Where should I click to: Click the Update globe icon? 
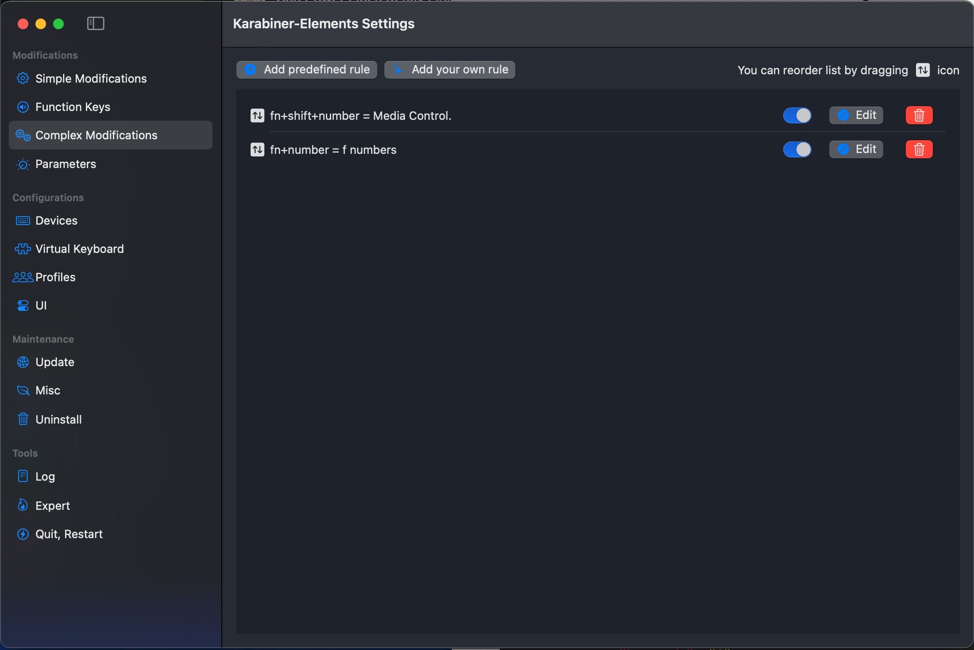point(23,362)
